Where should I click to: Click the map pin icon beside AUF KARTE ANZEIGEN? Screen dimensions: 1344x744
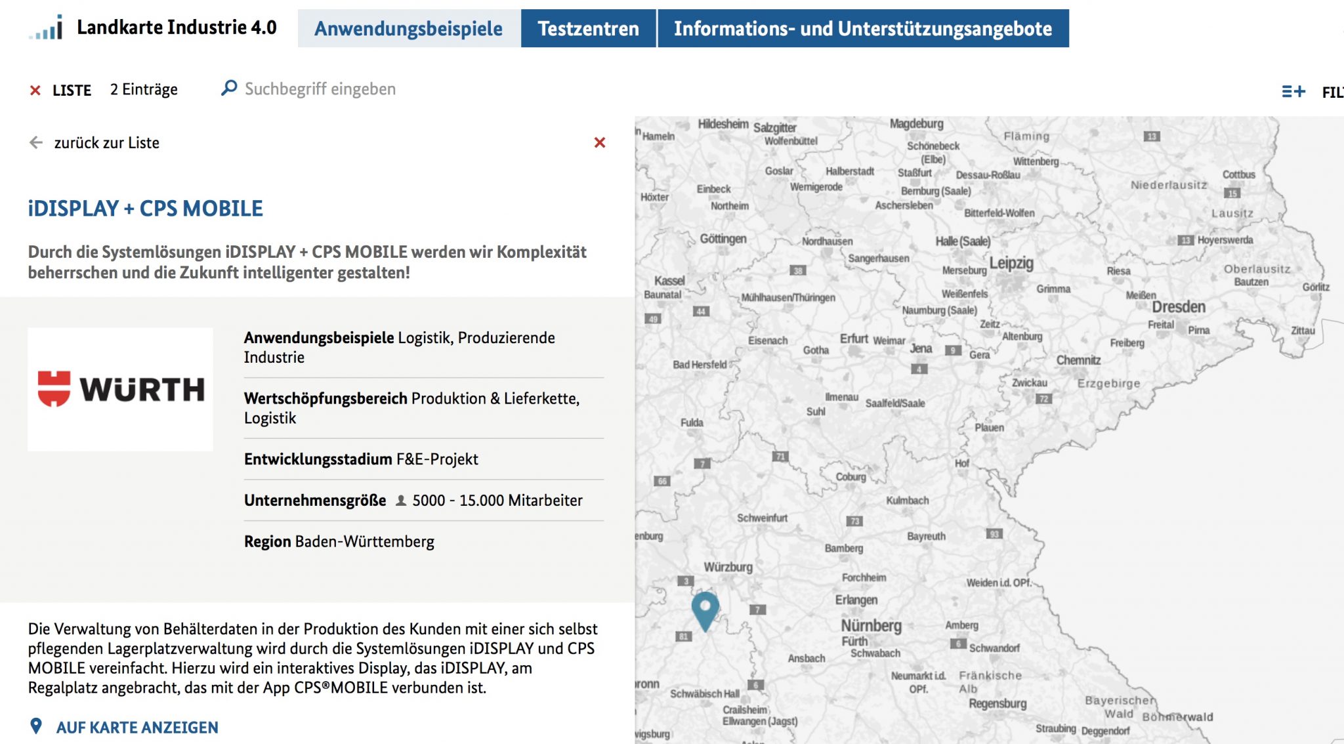[x=36, y=726]
